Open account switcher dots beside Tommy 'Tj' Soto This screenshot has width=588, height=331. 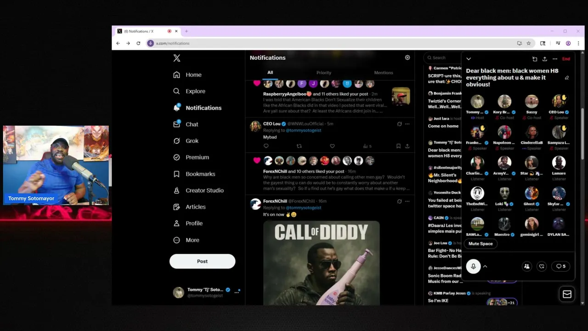(x=237, y=292)
